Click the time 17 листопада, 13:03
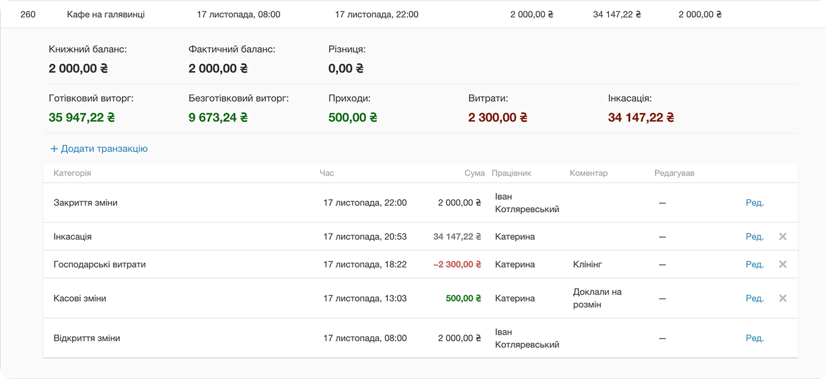 tap(365, 299)
